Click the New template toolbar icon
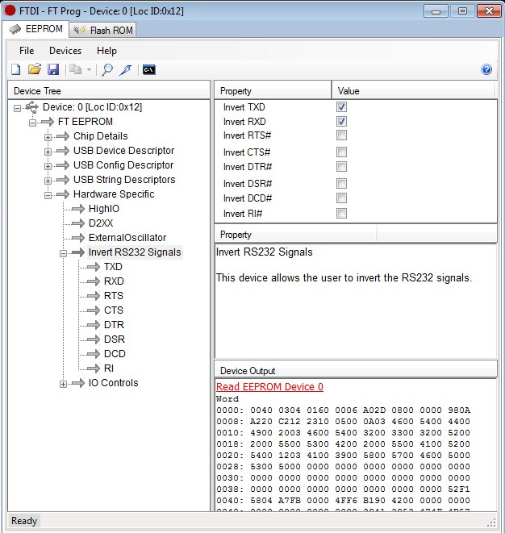 [16, 69]
